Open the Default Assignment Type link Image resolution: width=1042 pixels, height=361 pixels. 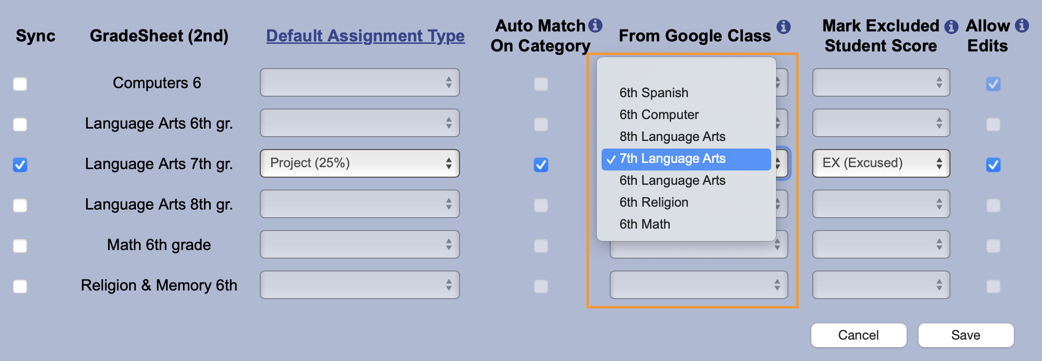(x=365, y=36)
